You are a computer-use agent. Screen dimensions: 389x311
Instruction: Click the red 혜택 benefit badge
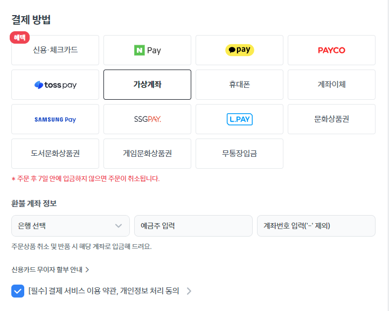pos(19,38)
